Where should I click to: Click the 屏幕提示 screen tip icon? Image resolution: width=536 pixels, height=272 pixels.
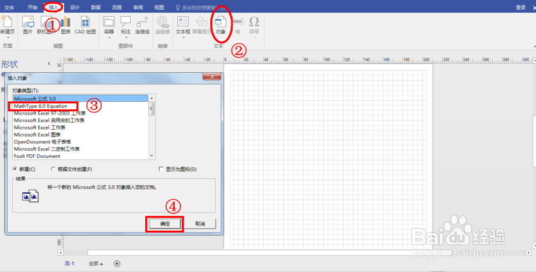click(202, 21)
